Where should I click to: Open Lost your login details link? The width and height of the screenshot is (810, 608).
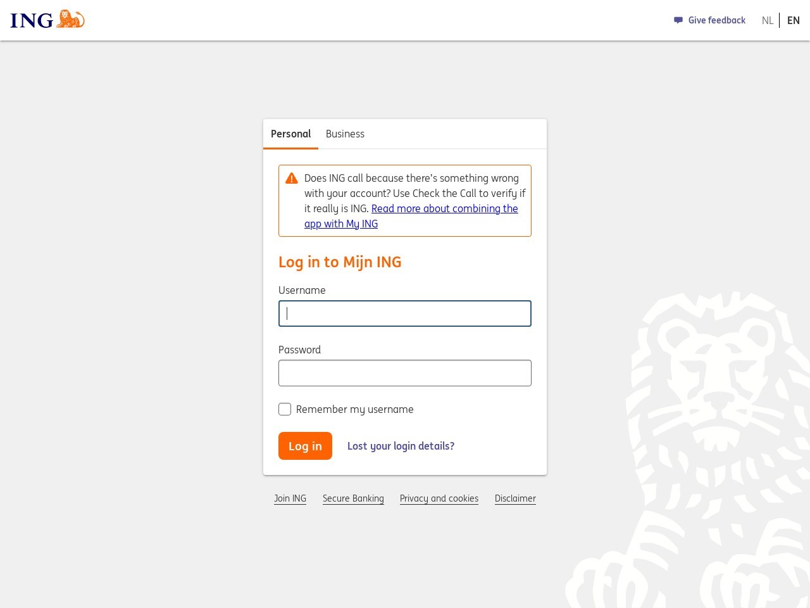(401, 446)
